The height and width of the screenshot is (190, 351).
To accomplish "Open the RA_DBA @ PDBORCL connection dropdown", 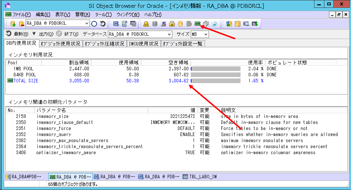I will click(87, 23).
